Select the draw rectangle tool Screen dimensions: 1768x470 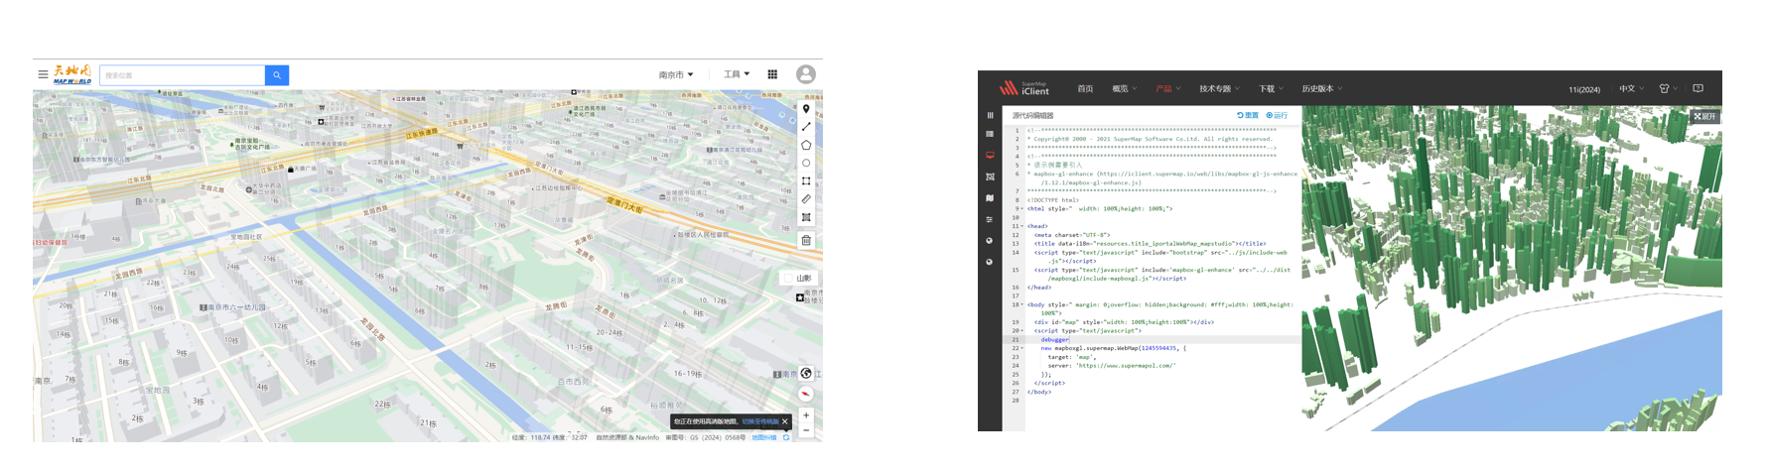tap(806, 180)
